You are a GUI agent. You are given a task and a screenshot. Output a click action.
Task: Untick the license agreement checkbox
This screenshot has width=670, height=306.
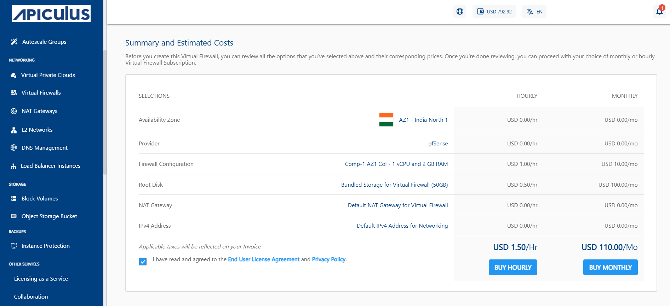143,262
